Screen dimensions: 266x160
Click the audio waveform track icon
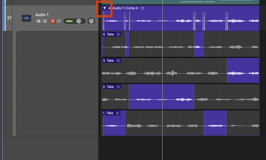coord(26,18)
